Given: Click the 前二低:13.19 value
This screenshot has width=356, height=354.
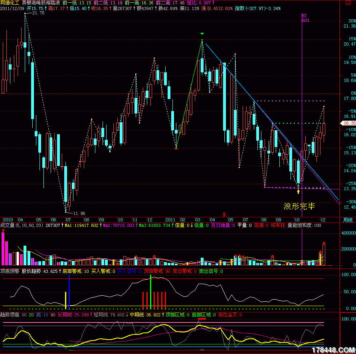Looking at the screenshot, I should click(x=108, y=3).
